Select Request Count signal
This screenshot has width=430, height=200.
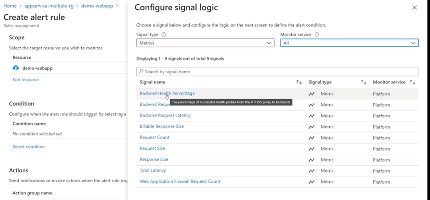pyautogui.click(x=154, y=137)
